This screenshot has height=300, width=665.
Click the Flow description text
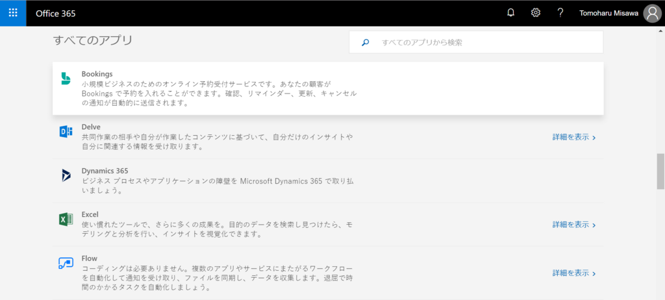[217, 278]
